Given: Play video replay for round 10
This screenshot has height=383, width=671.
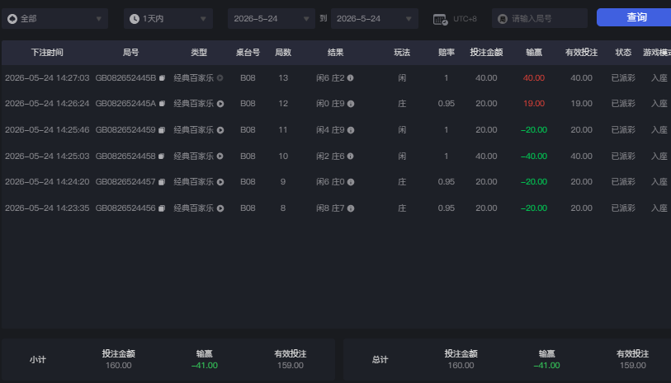Looking at the screenshot, I should tap(220, 156).
